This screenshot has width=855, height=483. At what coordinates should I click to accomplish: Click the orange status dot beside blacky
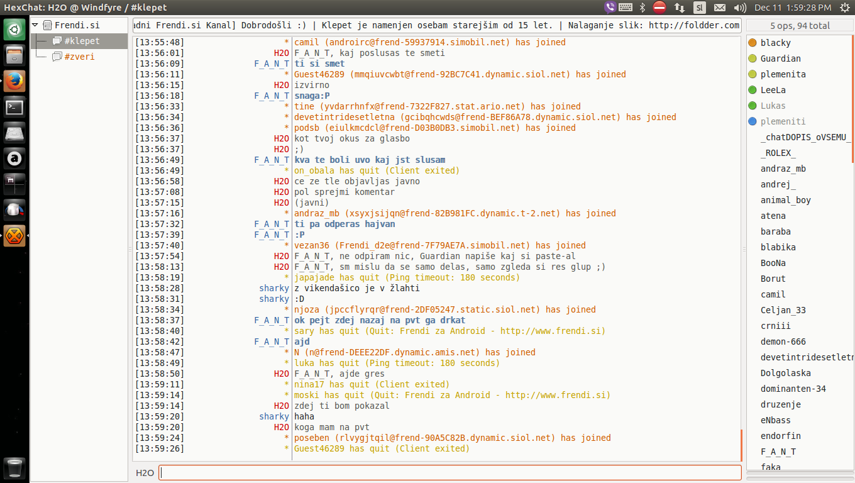tap(753, 43)
